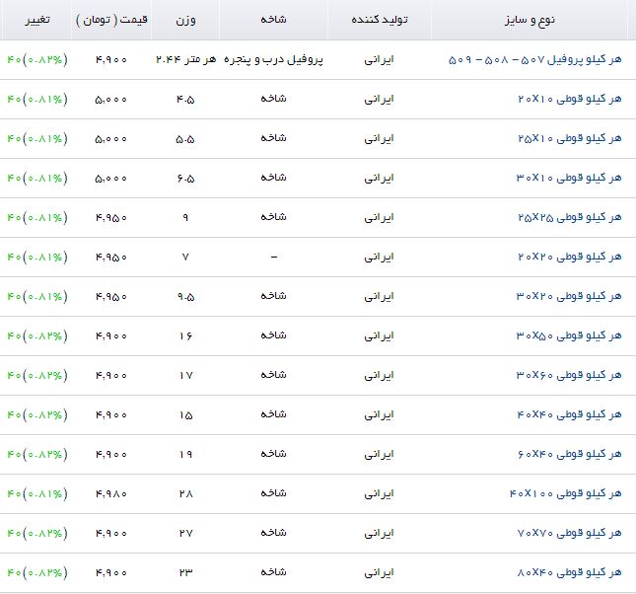Screen dimensions: 636x594
Task: Select the price 4,900 in the 80X40 row
Action: click(x=111, y=573)
